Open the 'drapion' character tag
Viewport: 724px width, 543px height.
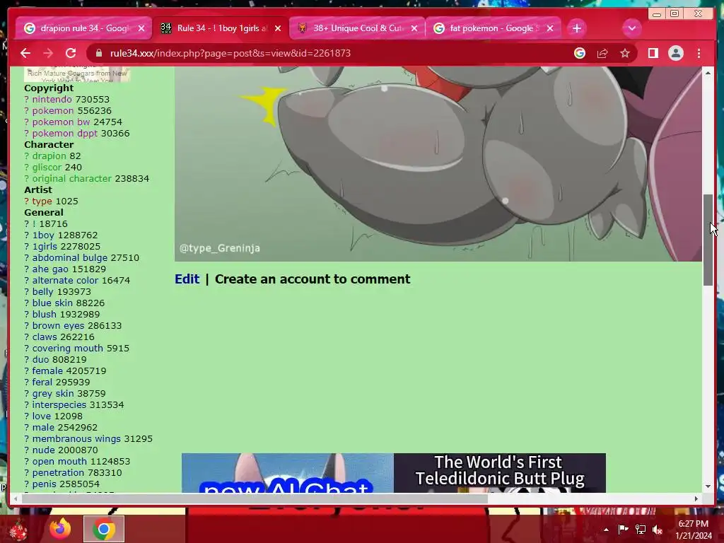click(x=49, y=156)
